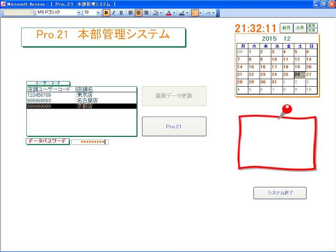Open toolbar options at toolbar end

(218, 13)
